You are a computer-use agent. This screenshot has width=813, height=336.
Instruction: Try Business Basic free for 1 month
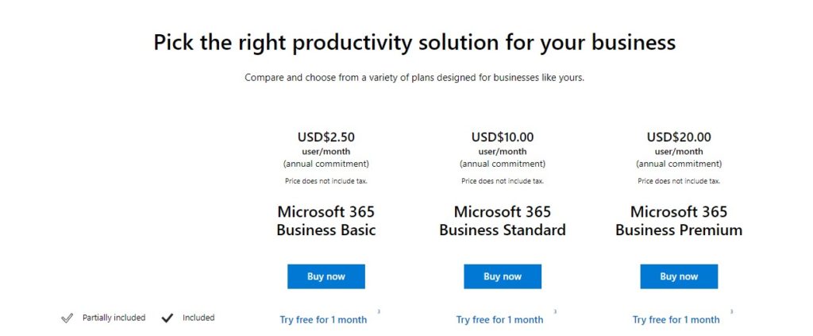323,320
